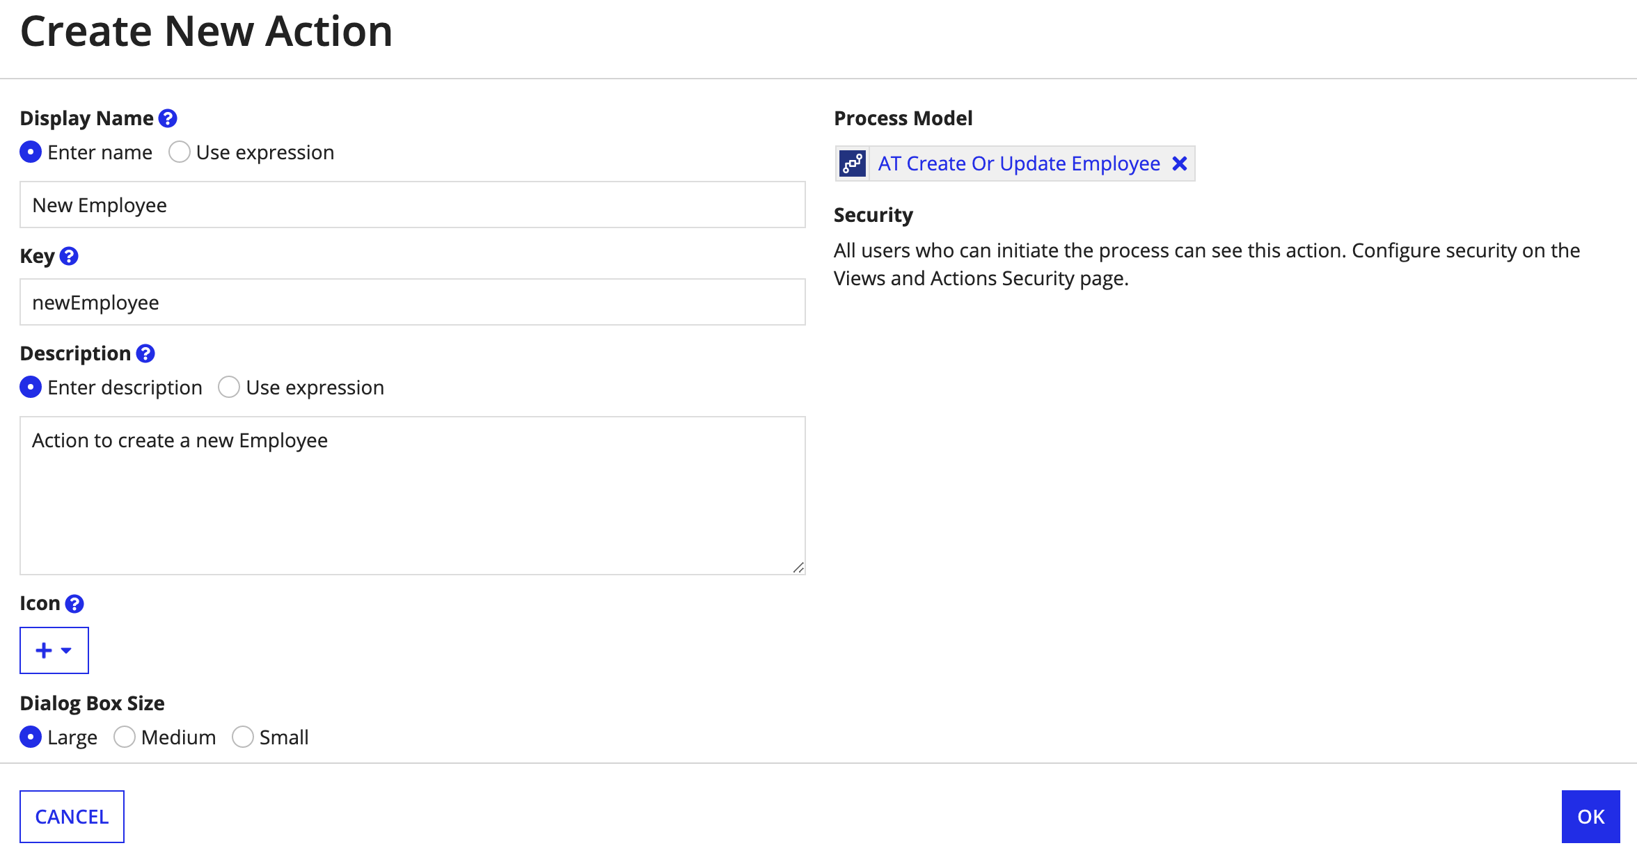
Task: Select Use expression for Display Name
Action: pos(177,152)
